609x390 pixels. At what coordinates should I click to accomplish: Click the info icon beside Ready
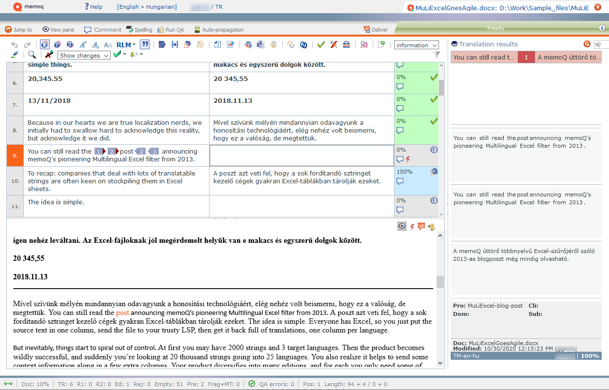[x=602, y=28]
